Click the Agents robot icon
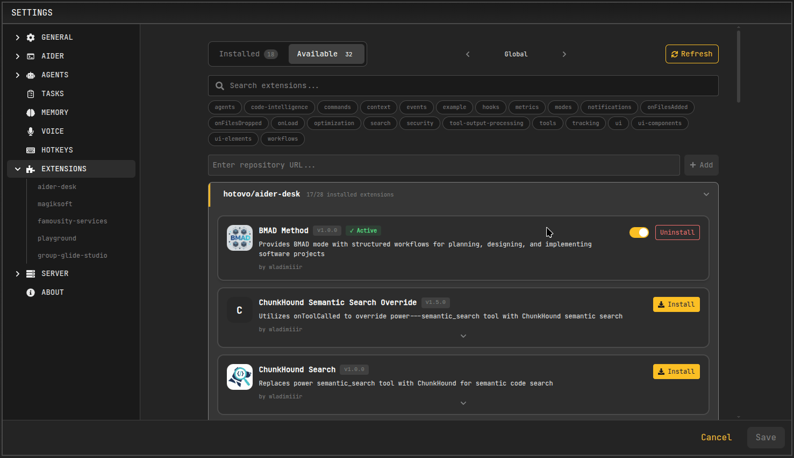The image size is (794, 458). coord(31,75)
